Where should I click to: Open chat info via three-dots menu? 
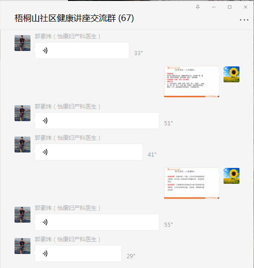(244, 20)
